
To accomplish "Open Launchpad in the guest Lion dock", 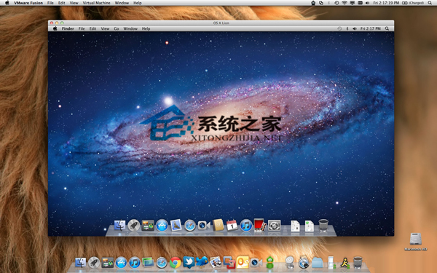I will [x=134, y=226].
